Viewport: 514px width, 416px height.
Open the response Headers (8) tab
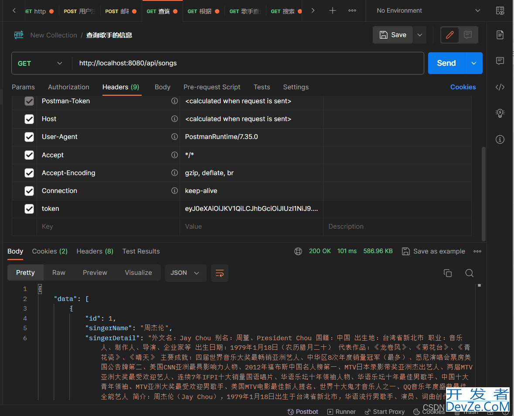pos(95,252)
